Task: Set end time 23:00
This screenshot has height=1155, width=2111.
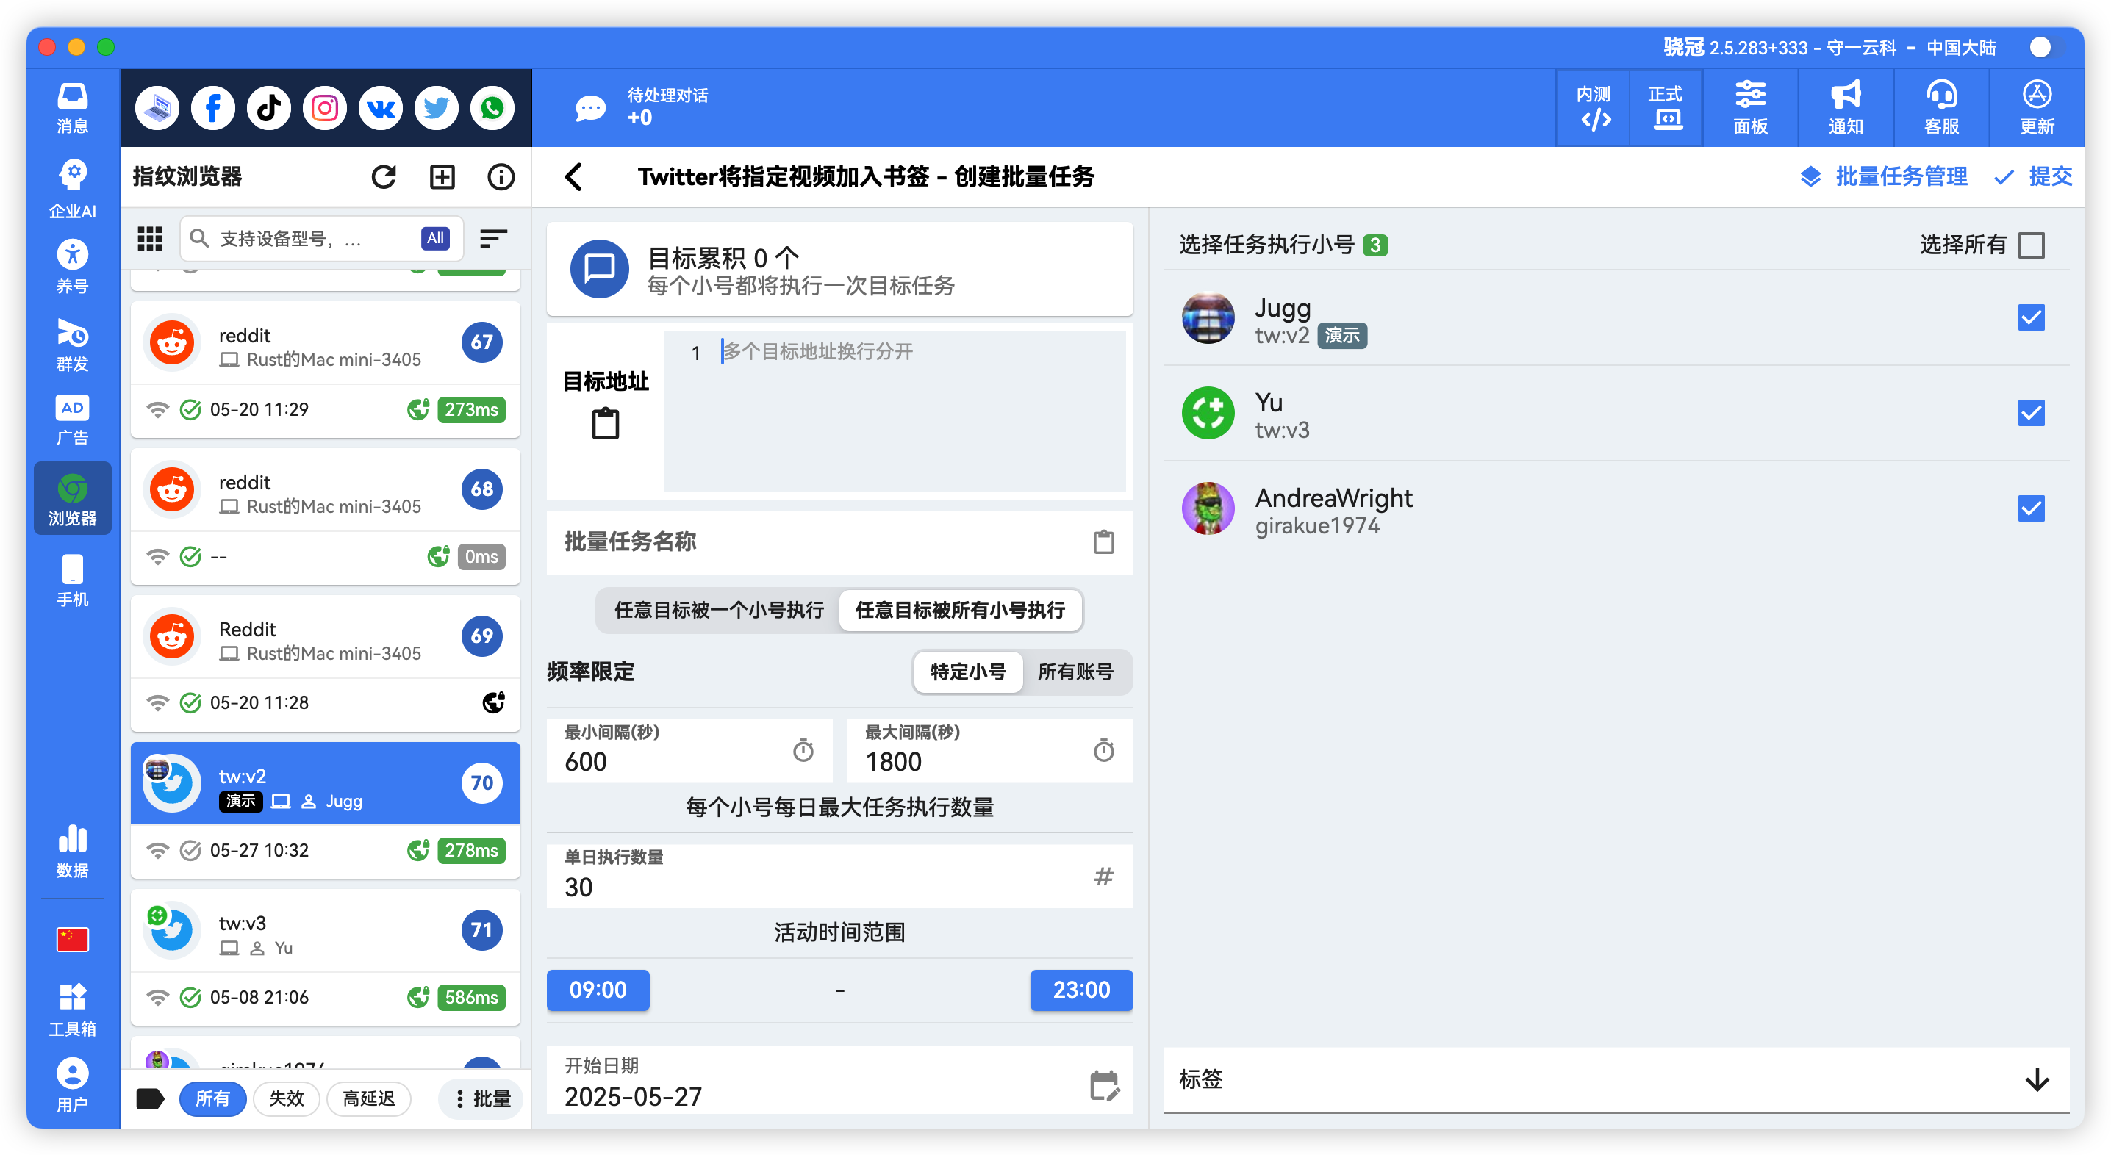Action: (x=1081, y=990)
